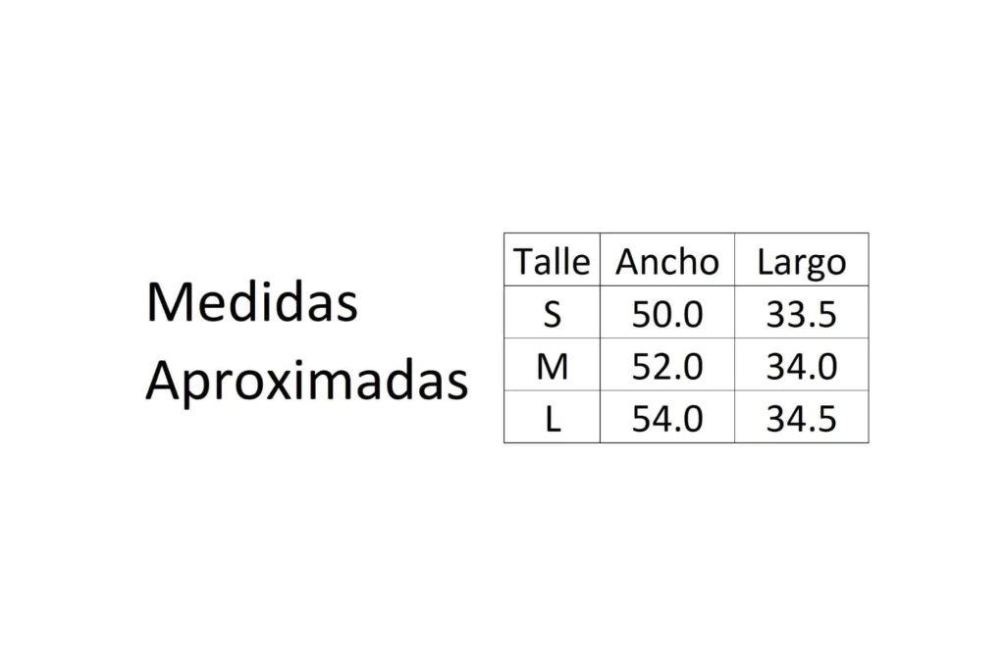Select the size M cell

(553, 367)
